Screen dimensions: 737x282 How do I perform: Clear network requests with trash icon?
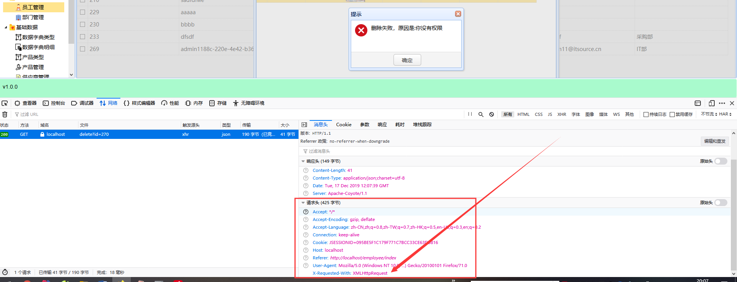click(x=5, y=114)
